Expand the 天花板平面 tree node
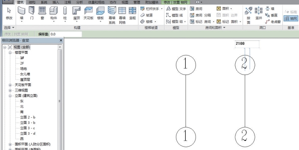299x150 pixels. point(10,85)
